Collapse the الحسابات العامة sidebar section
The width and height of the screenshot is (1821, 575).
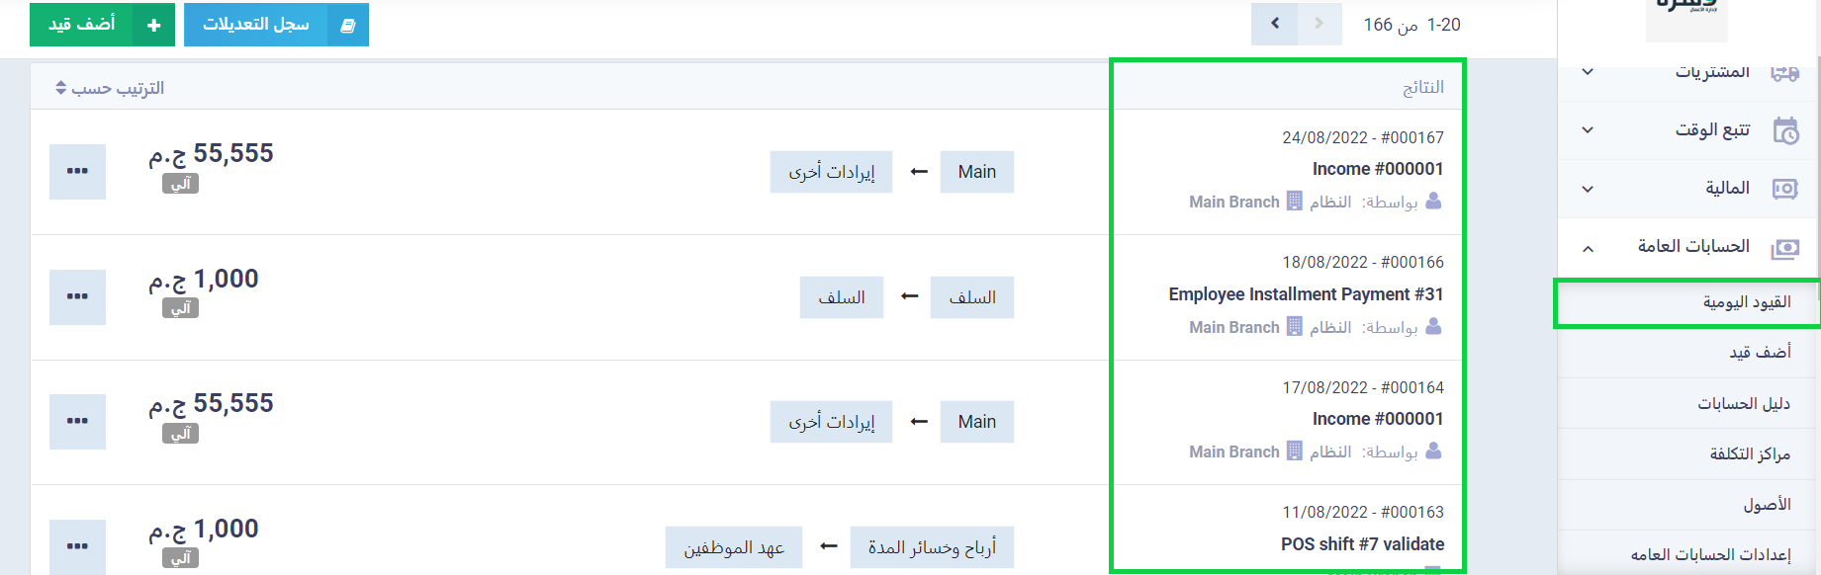[1688, 247]
